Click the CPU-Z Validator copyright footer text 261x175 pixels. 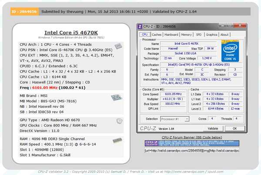pos(130,172)
